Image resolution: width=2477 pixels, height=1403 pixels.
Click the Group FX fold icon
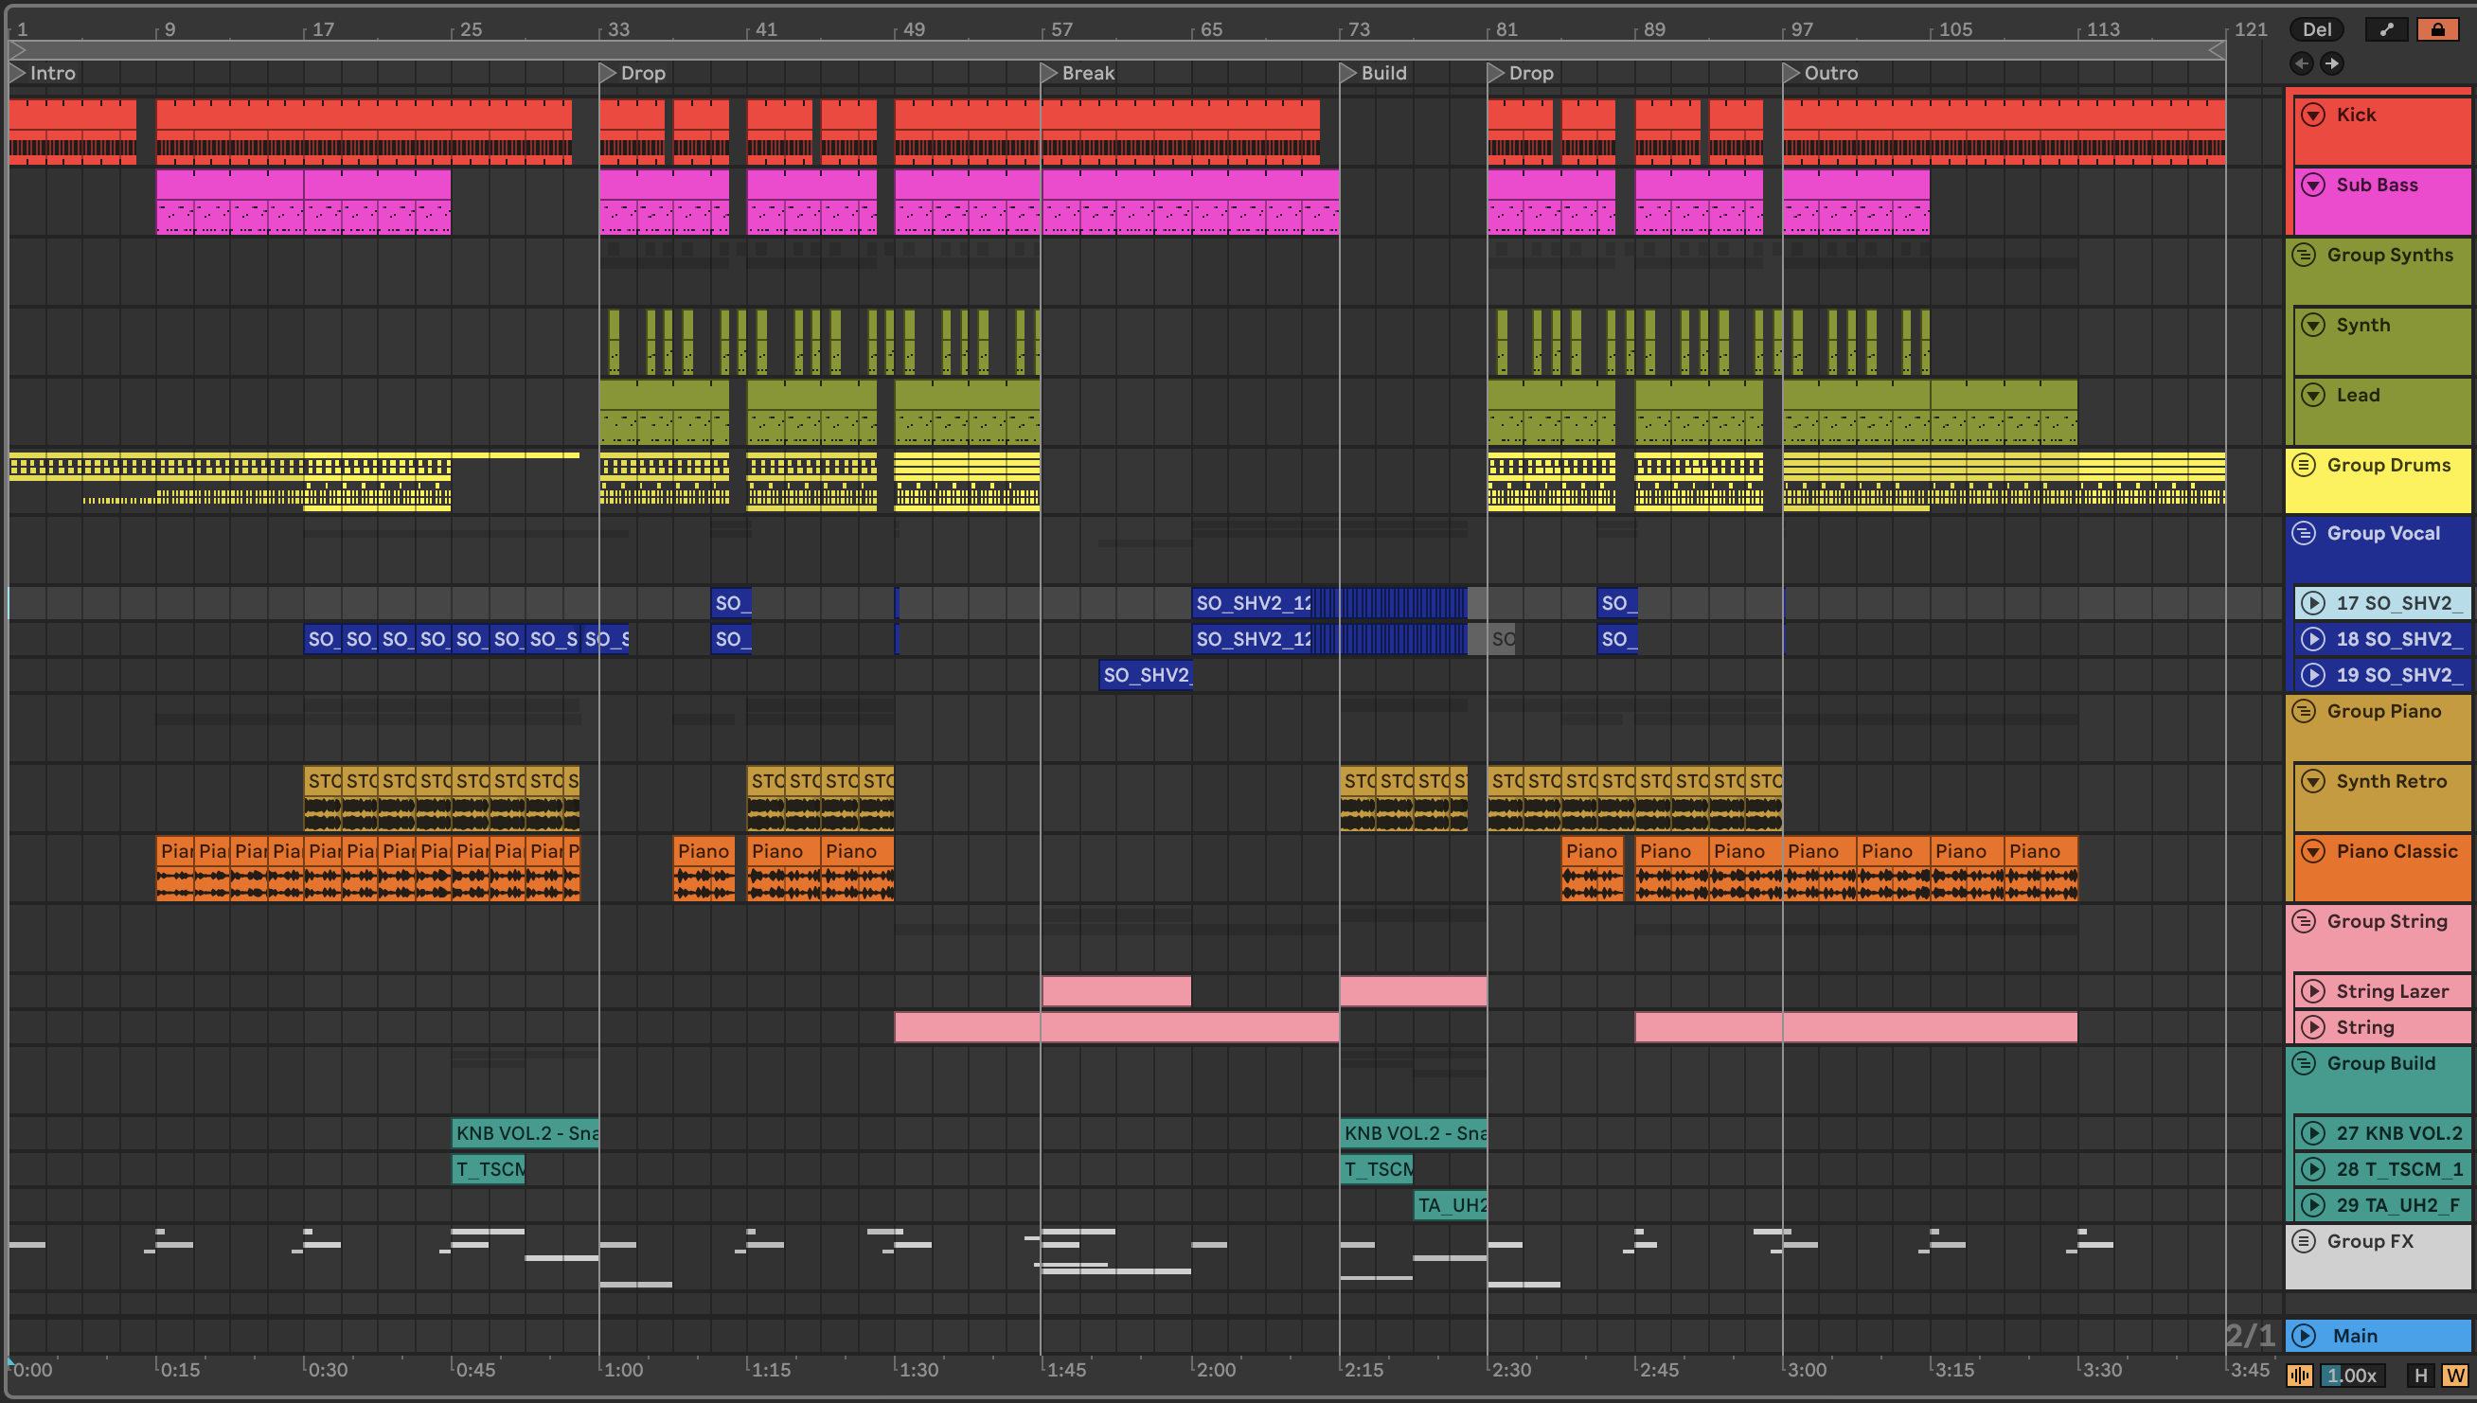[x=2304, y=1241]
